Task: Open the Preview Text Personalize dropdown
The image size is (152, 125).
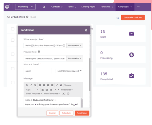Action: point(75,58)
